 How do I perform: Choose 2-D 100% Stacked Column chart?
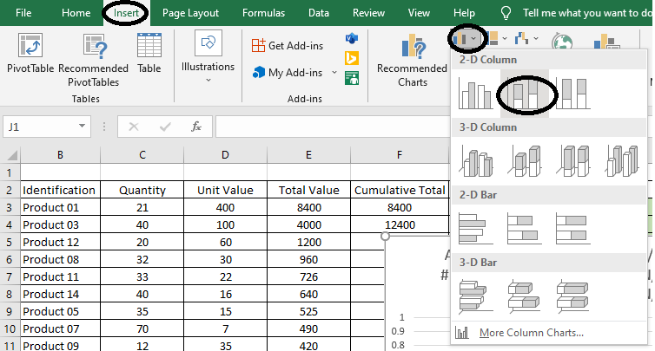(573, 94)
